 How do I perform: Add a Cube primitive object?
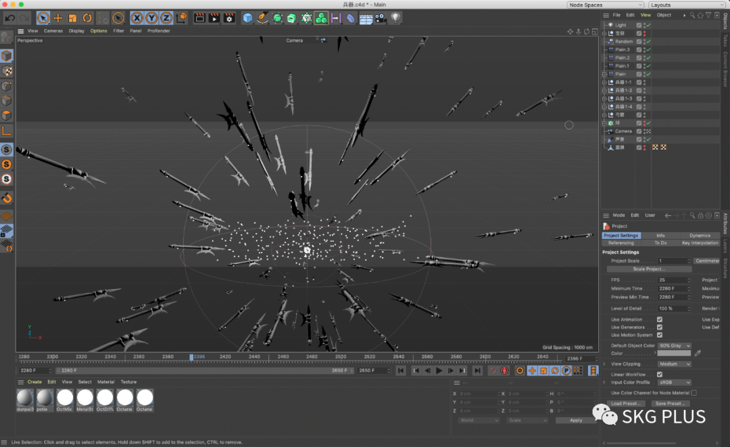coord(248,18)
